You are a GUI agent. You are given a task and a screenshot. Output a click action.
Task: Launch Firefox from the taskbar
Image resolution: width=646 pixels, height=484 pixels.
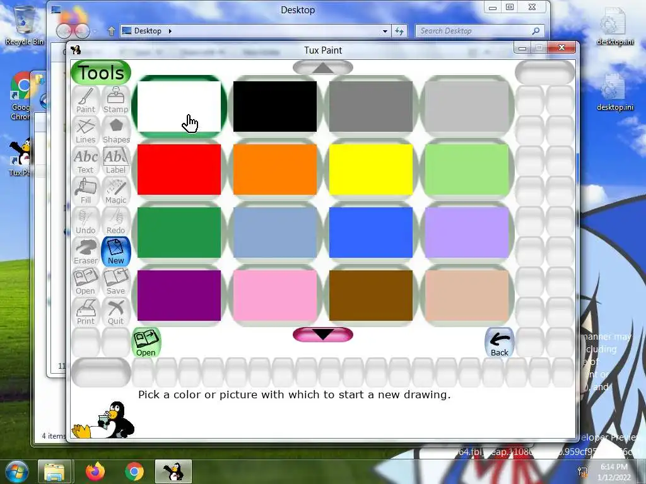(95, 471)
